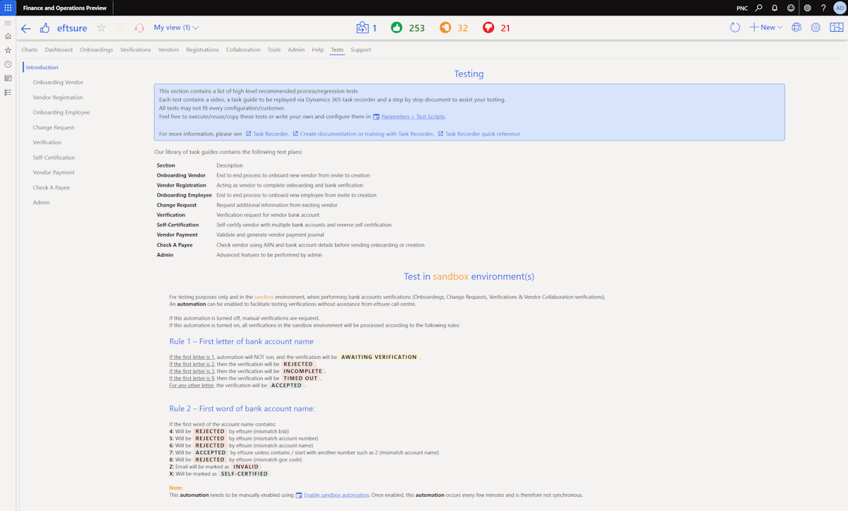The width and height of the screenshot is (848, 511).
Task: Click the 'Rule 1 – First letter of bank account name' heading
Action: coord(241,341)
